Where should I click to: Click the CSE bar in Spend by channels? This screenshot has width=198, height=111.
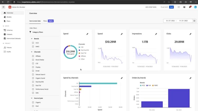(x=98, y=83)
